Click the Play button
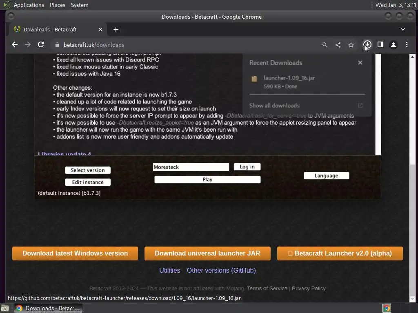 207,180
